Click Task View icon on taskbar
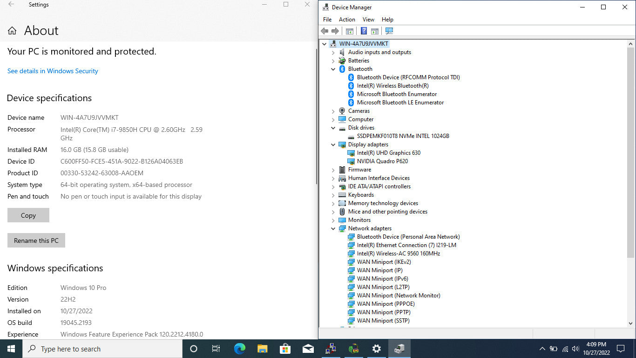Screen dimensions: 636x358 (x=216, y=349)
